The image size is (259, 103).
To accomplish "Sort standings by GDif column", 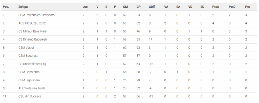I will tap(152, 7).
